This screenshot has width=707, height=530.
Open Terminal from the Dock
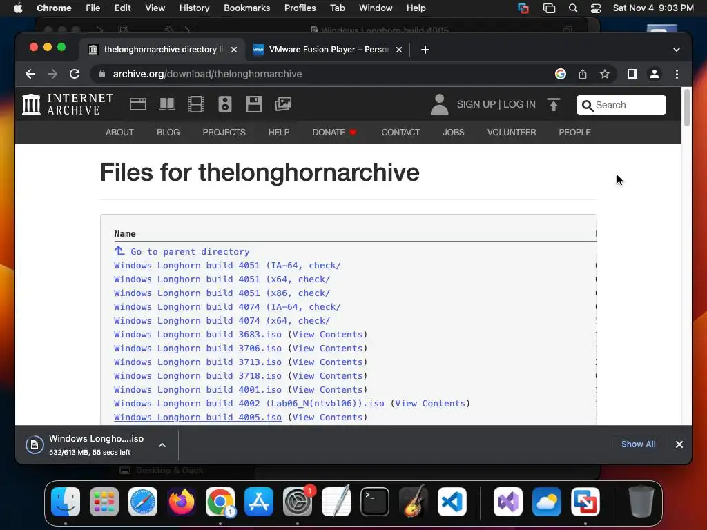pos(375,502)
